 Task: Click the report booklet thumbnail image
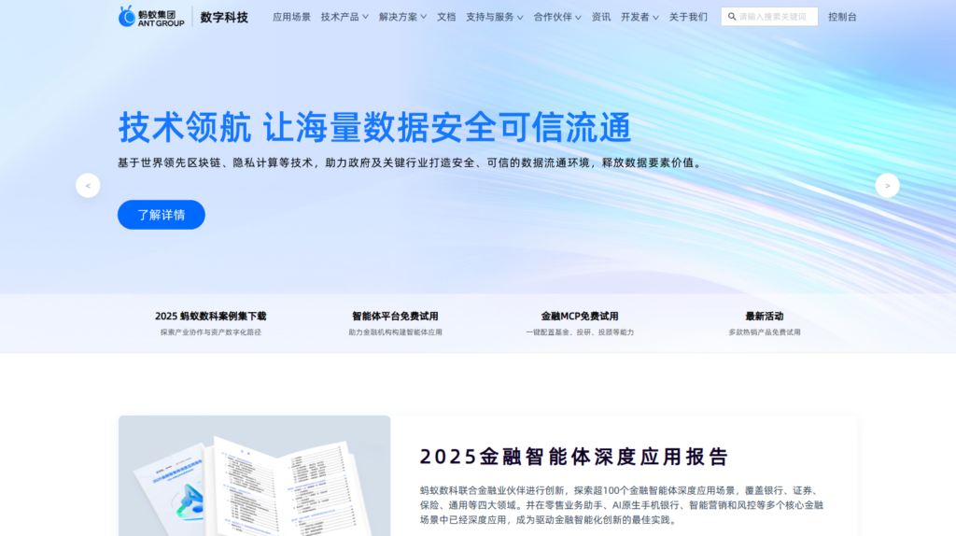(x=254, y=476)
